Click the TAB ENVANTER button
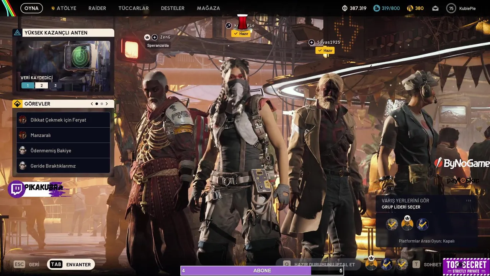 [x=71, y=264]
